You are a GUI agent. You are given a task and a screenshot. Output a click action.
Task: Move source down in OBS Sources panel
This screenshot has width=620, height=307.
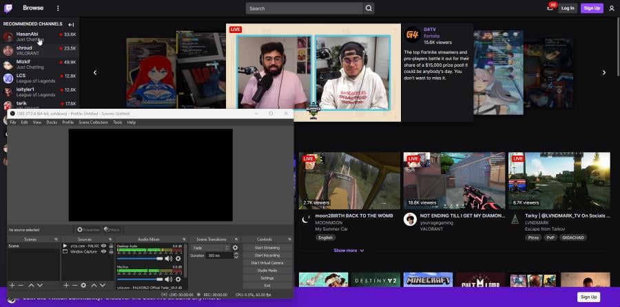(103, 285)
